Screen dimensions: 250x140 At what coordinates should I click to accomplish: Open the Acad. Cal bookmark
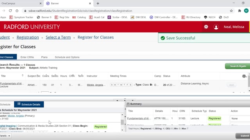coord(97,17)
